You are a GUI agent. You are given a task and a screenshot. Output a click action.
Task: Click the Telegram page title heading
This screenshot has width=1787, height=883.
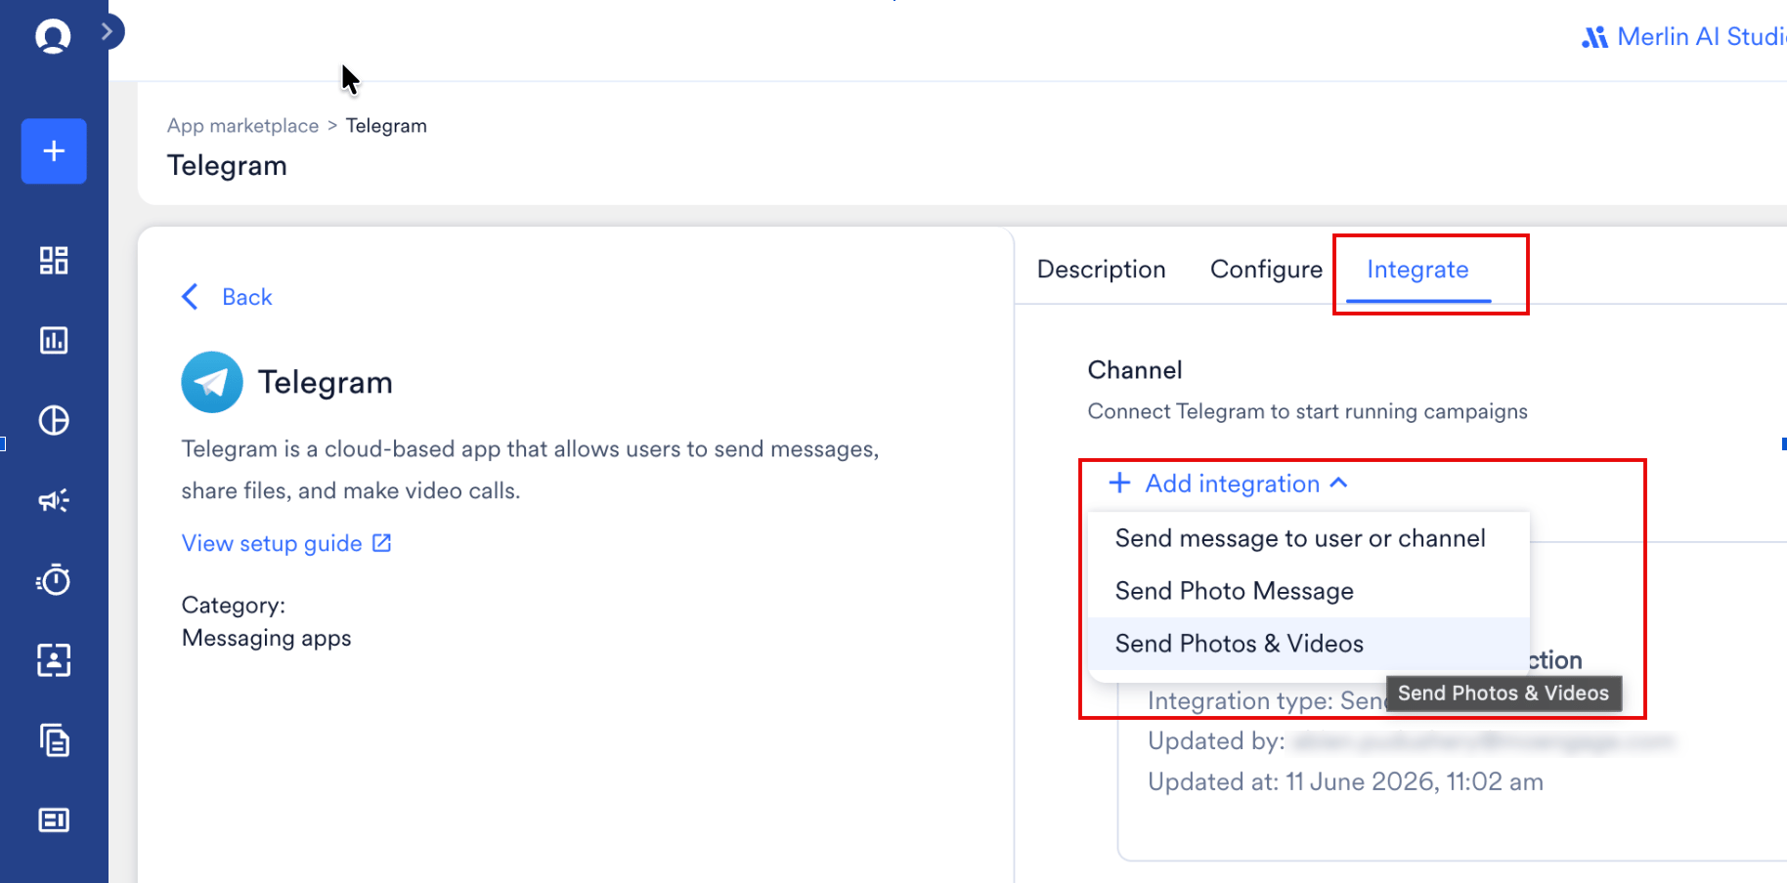click(227, 166)
